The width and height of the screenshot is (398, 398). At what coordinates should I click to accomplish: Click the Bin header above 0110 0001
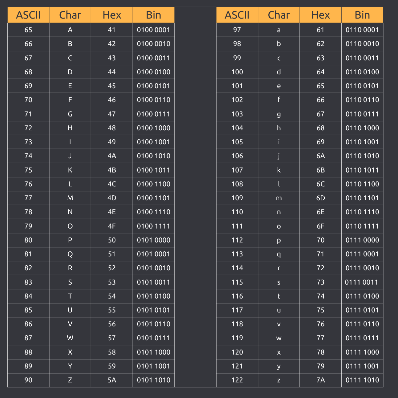pyautogui.click(x=362, y=15)
